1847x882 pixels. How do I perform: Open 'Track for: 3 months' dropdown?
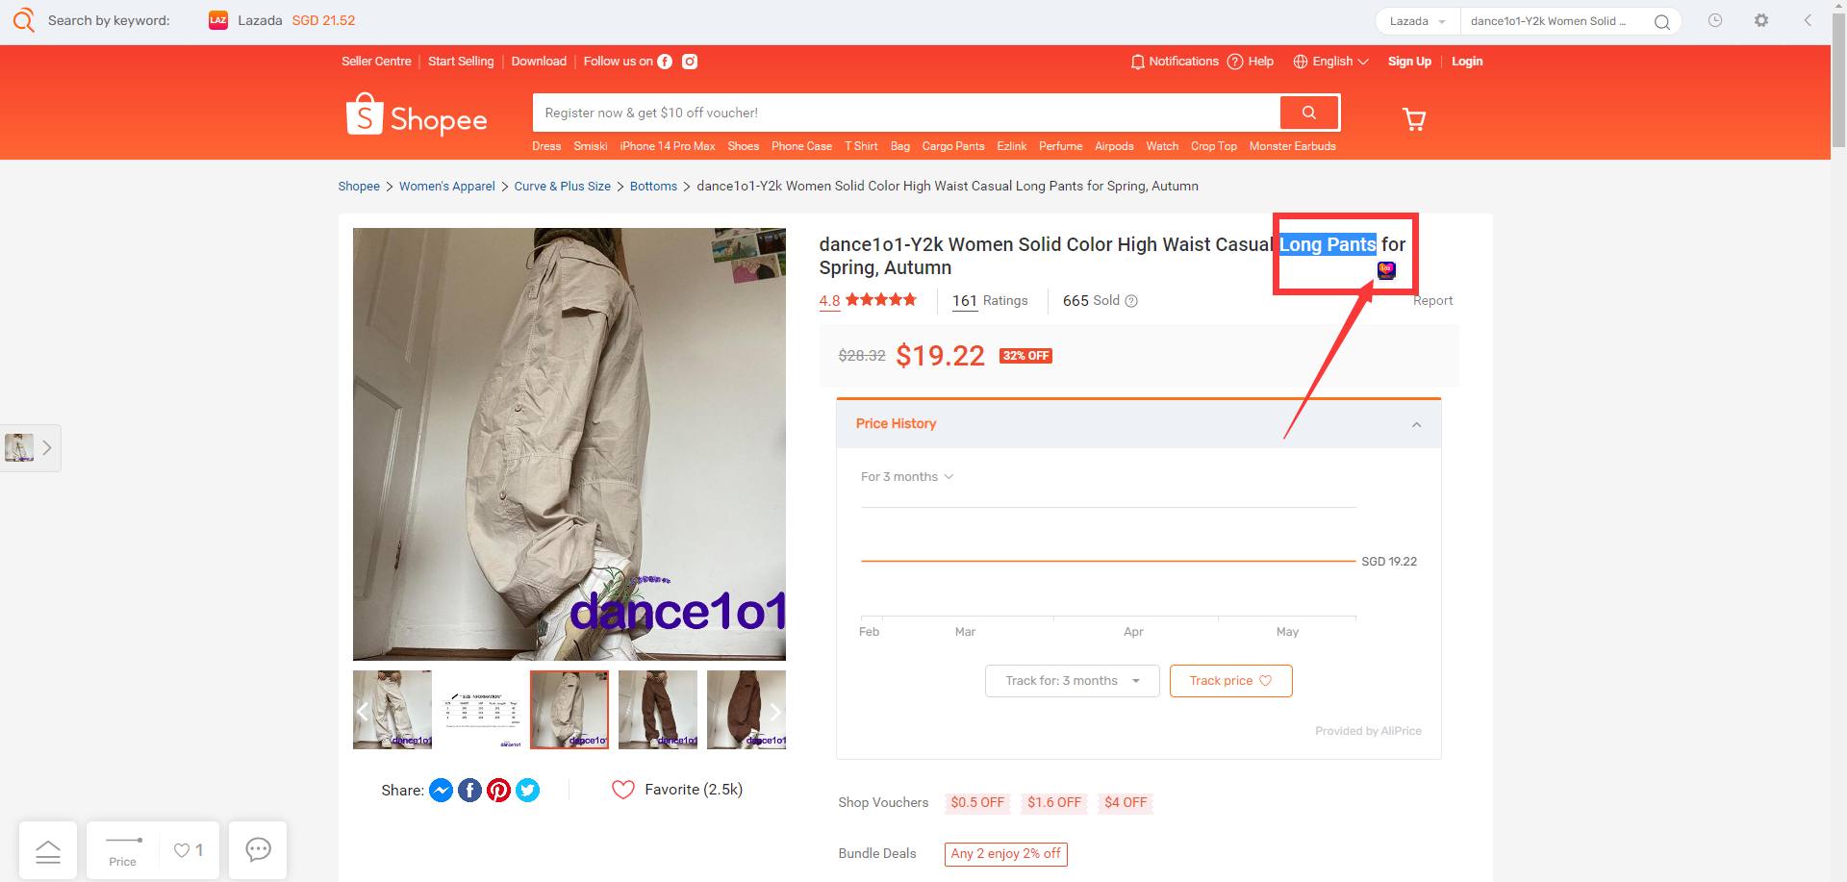pyautogui.click(x=1072, y=681)
